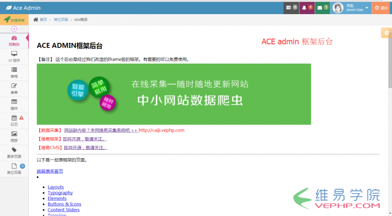Click the rocket 快捷菜单 shortcut button
This screenshot has height=216, width=392.
click(x=14, y=20)
